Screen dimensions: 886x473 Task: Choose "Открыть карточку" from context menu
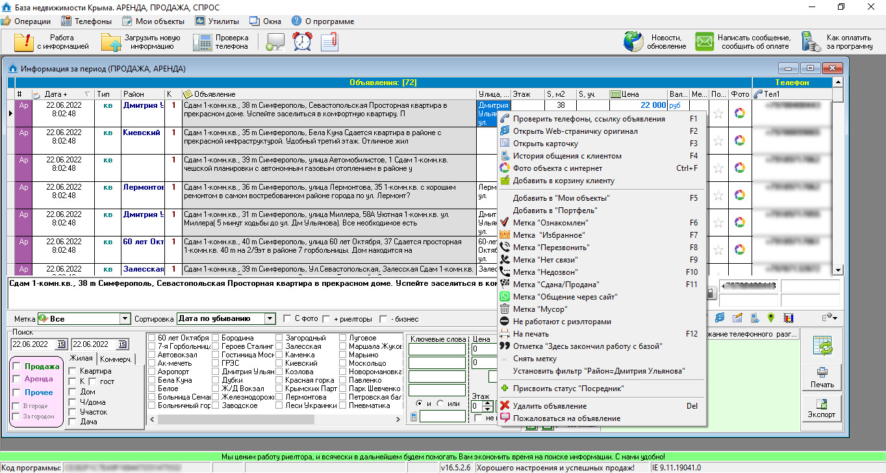(x=545, y=144)
